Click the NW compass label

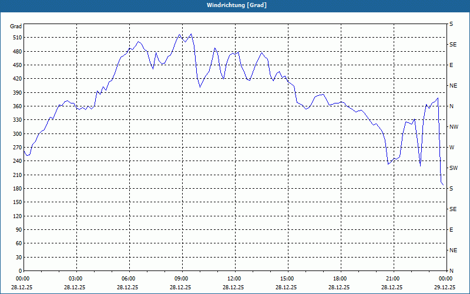(x=454, y=127)
